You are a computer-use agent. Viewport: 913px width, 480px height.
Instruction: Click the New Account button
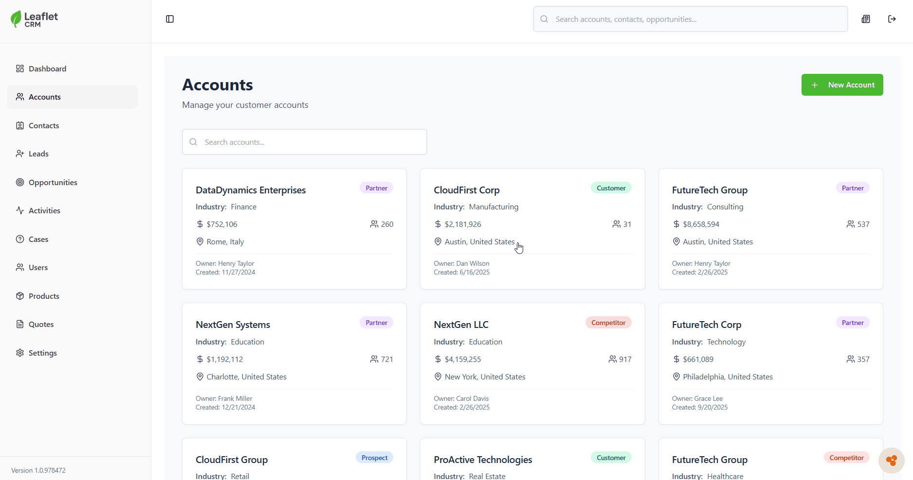[842, 85]
